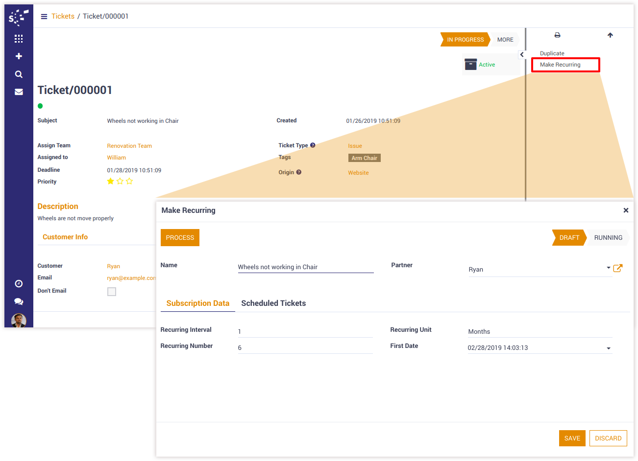This screenshot has height=461, width=638.
Task: Collapse the side panel chevron arrow
Action: tap(522, 55)
